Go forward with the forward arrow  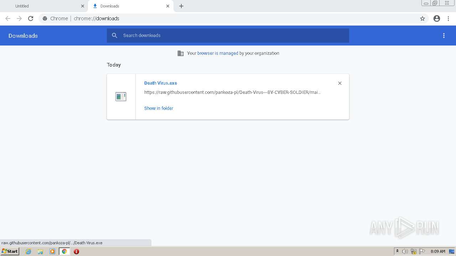[19, 18]
